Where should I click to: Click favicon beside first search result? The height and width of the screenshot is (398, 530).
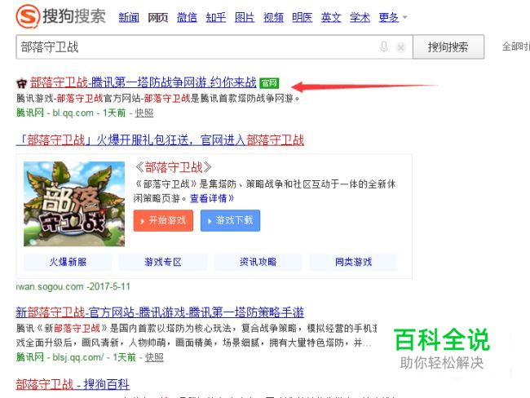(x=22, y=83)
